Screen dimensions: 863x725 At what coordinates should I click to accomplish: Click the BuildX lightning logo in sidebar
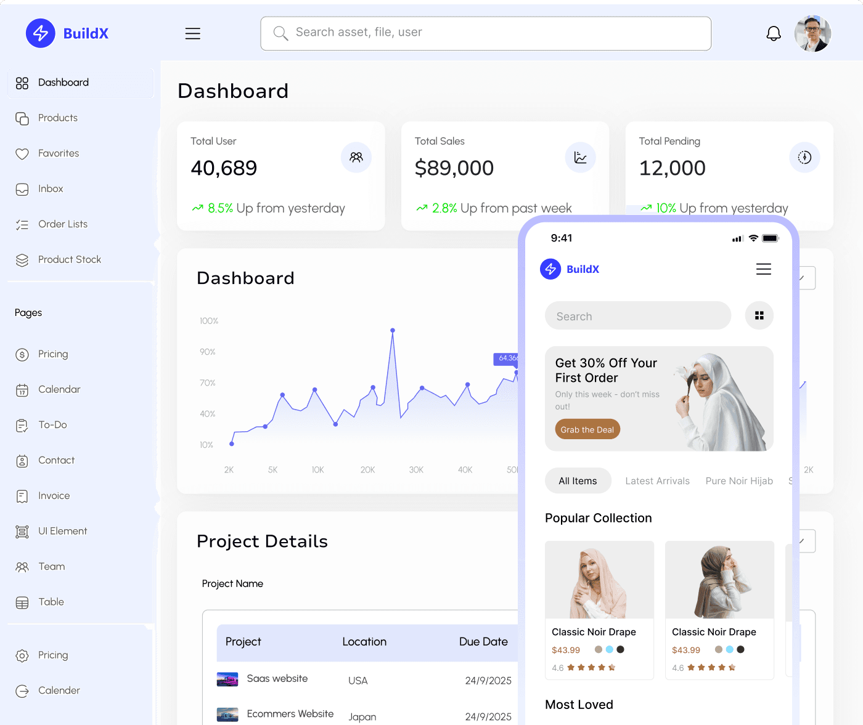[41, 33]
